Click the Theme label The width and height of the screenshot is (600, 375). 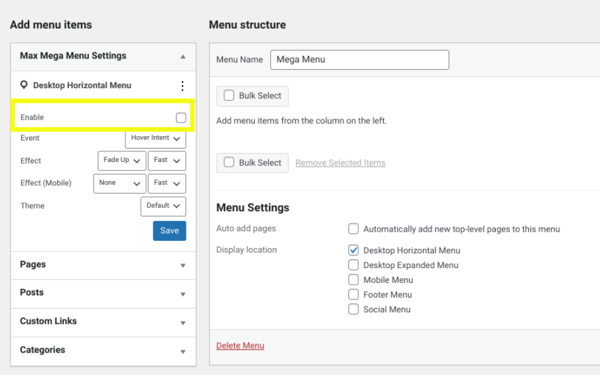33,206
